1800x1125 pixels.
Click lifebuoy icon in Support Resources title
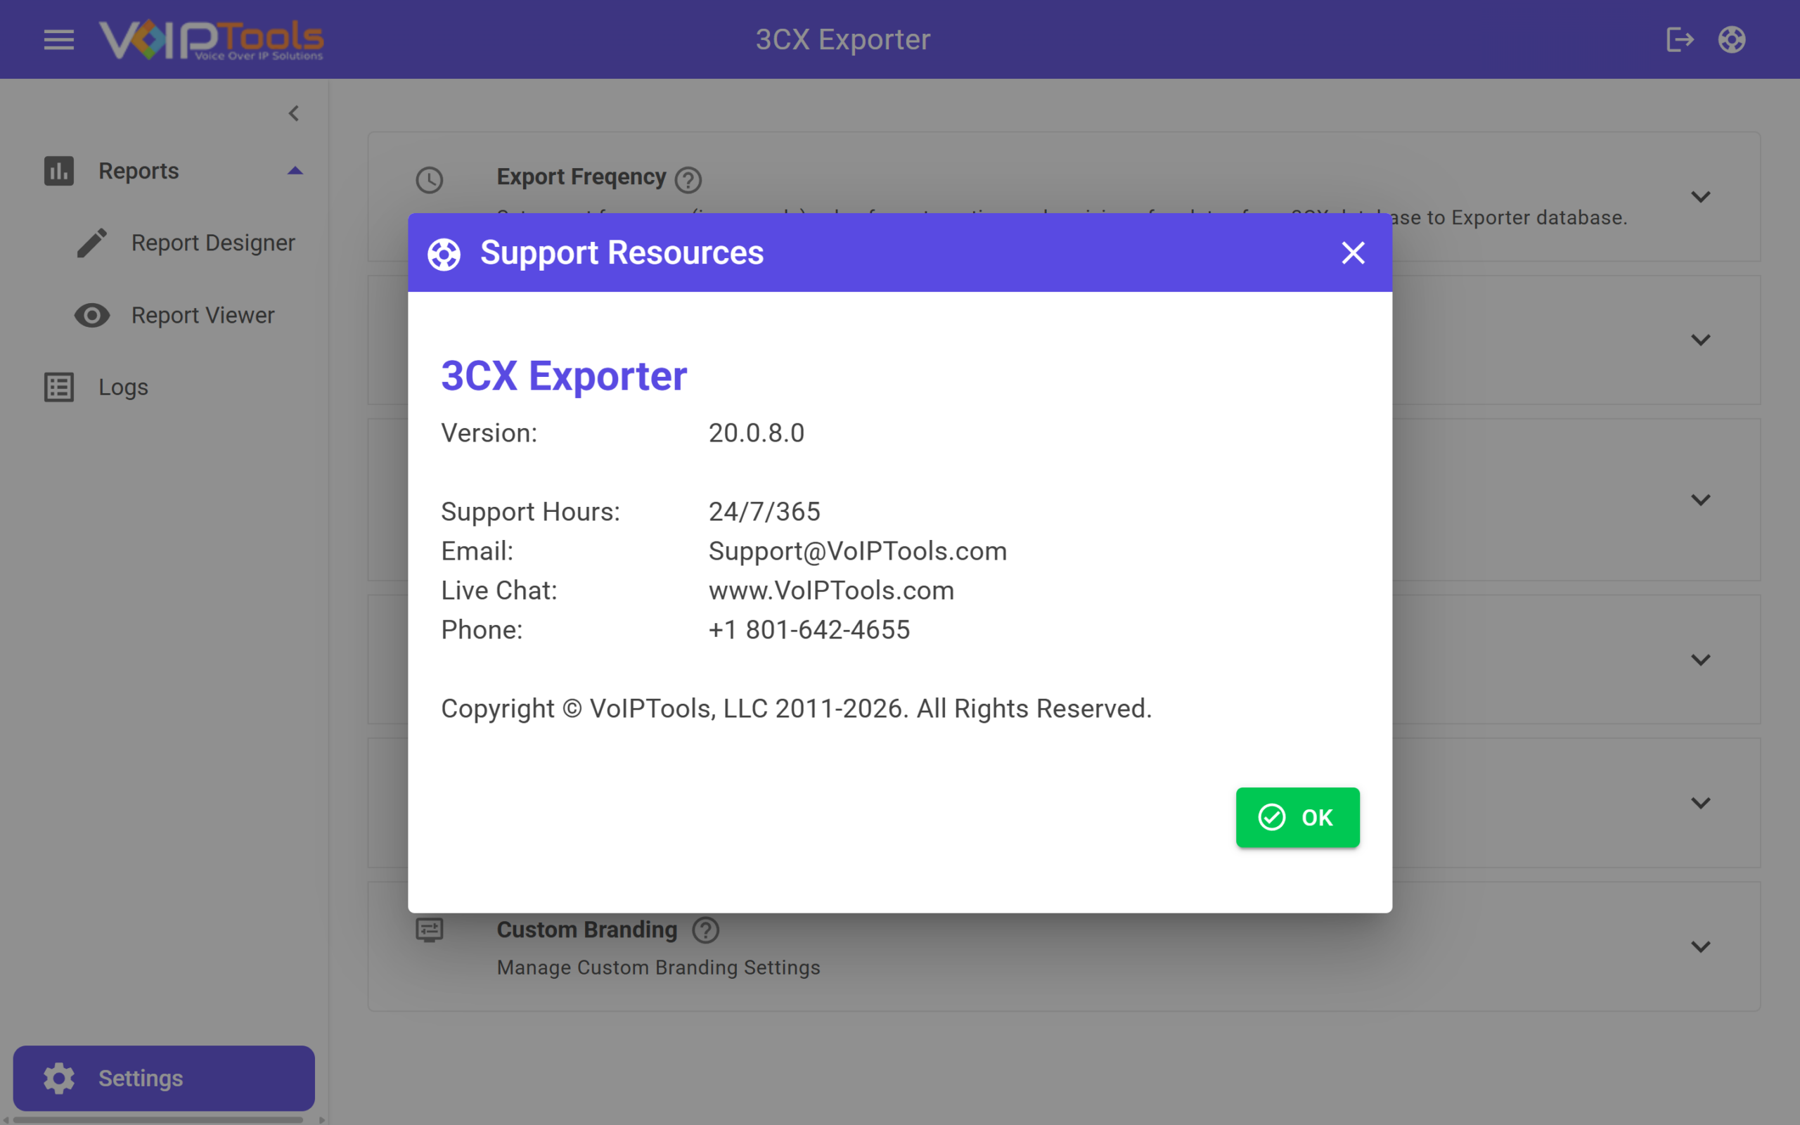point(444,254)
